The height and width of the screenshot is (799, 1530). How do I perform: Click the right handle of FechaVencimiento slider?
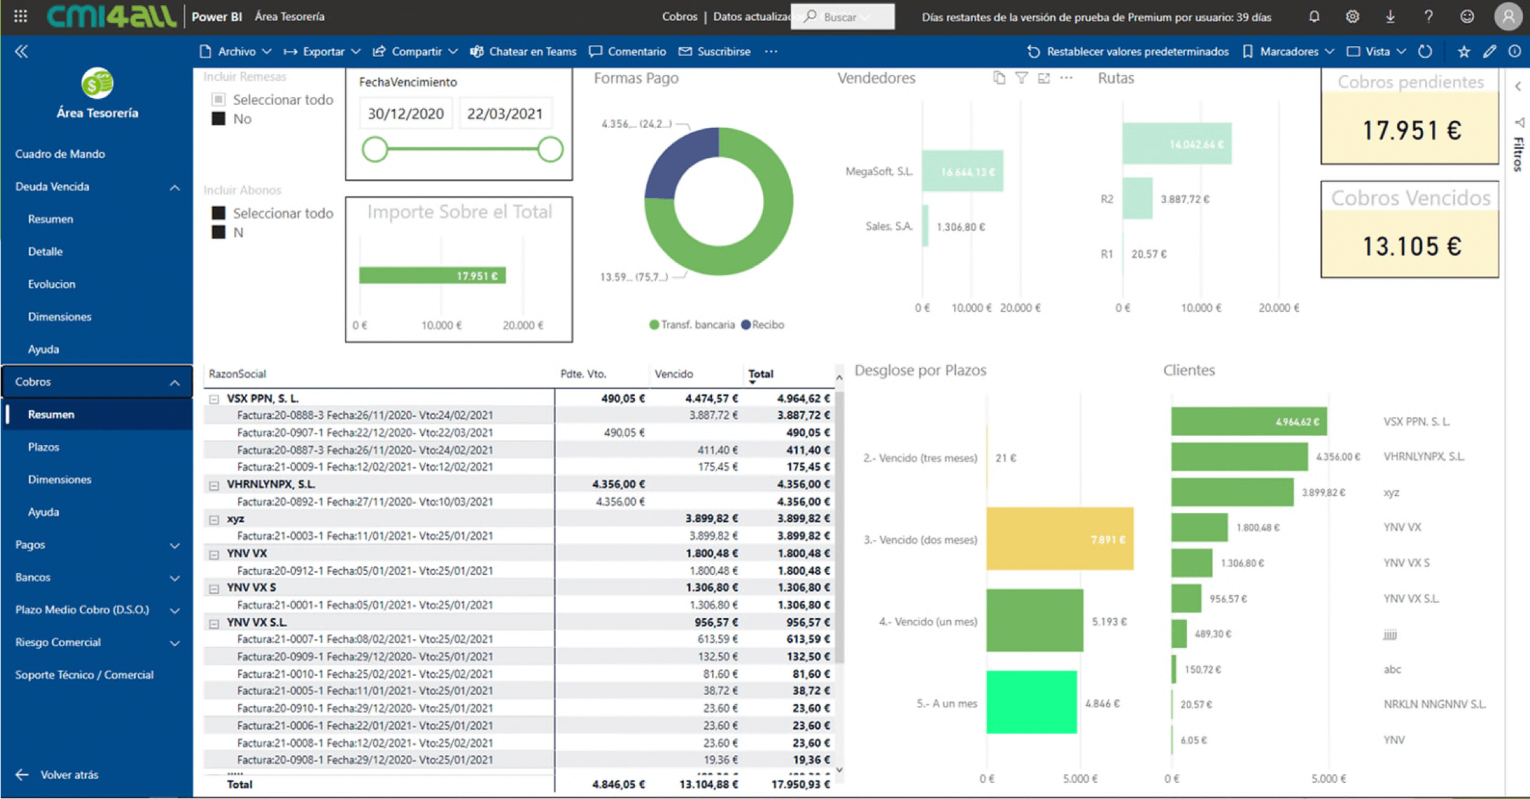point(550,149)
